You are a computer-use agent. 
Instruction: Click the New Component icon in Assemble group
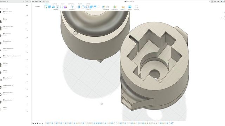[x=104, y=7]
